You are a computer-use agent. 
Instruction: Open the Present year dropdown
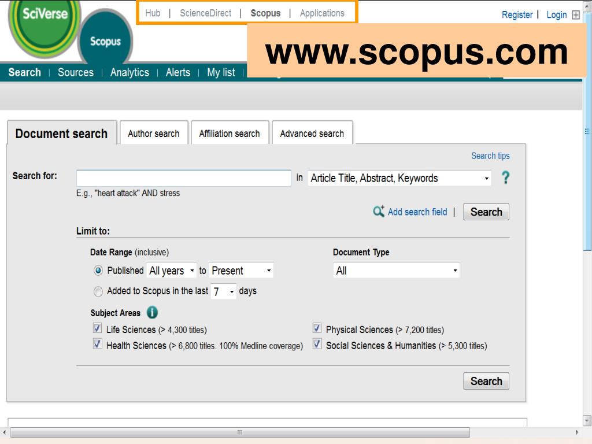click(x=241, y=271)
